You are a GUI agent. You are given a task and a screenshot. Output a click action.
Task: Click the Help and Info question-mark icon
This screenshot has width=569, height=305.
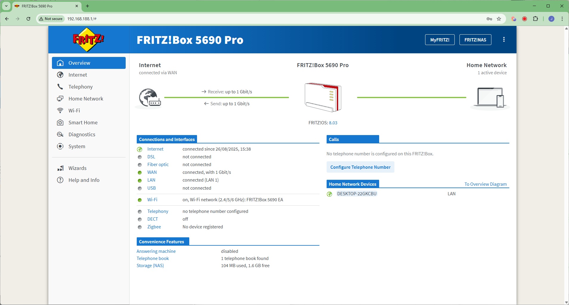pos(60,180)
